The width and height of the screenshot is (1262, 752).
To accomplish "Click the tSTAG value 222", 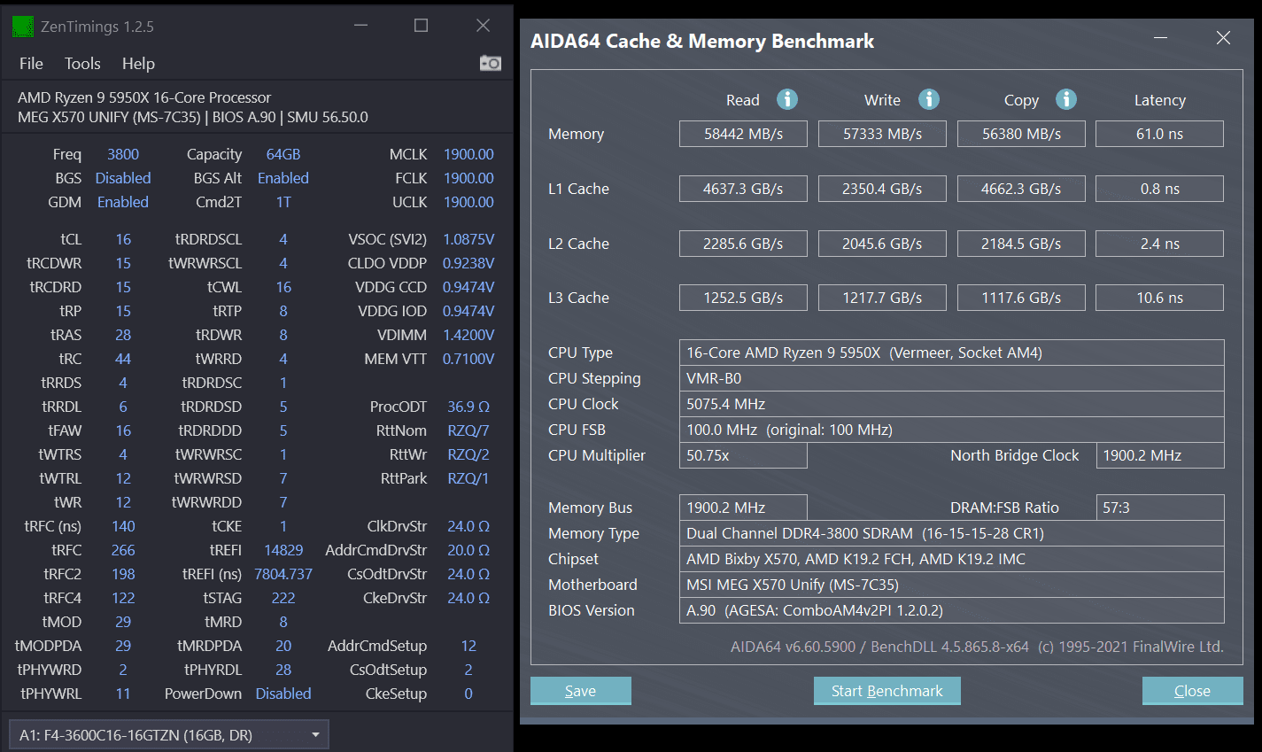I will (x=283, y=598).
